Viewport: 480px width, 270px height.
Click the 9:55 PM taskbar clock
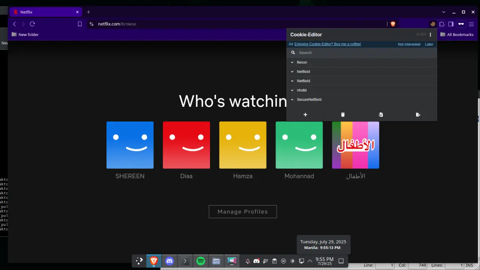point(324,261)
